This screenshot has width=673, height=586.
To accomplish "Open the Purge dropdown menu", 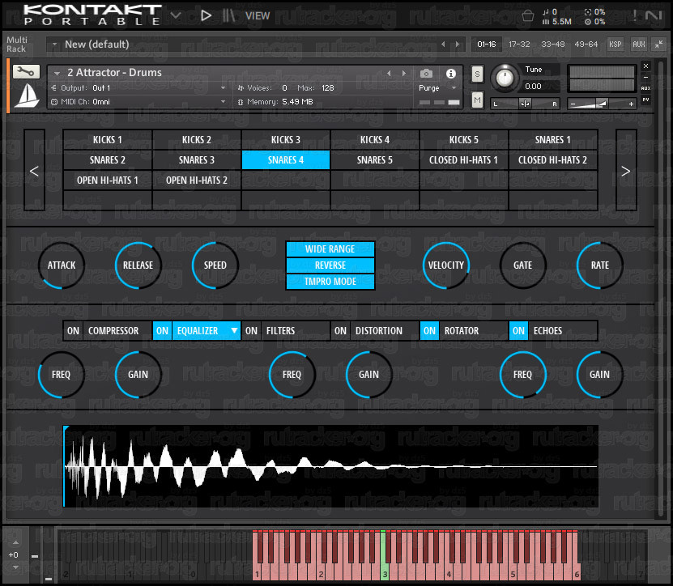I will pyautogui.click(x=437, y=88).
